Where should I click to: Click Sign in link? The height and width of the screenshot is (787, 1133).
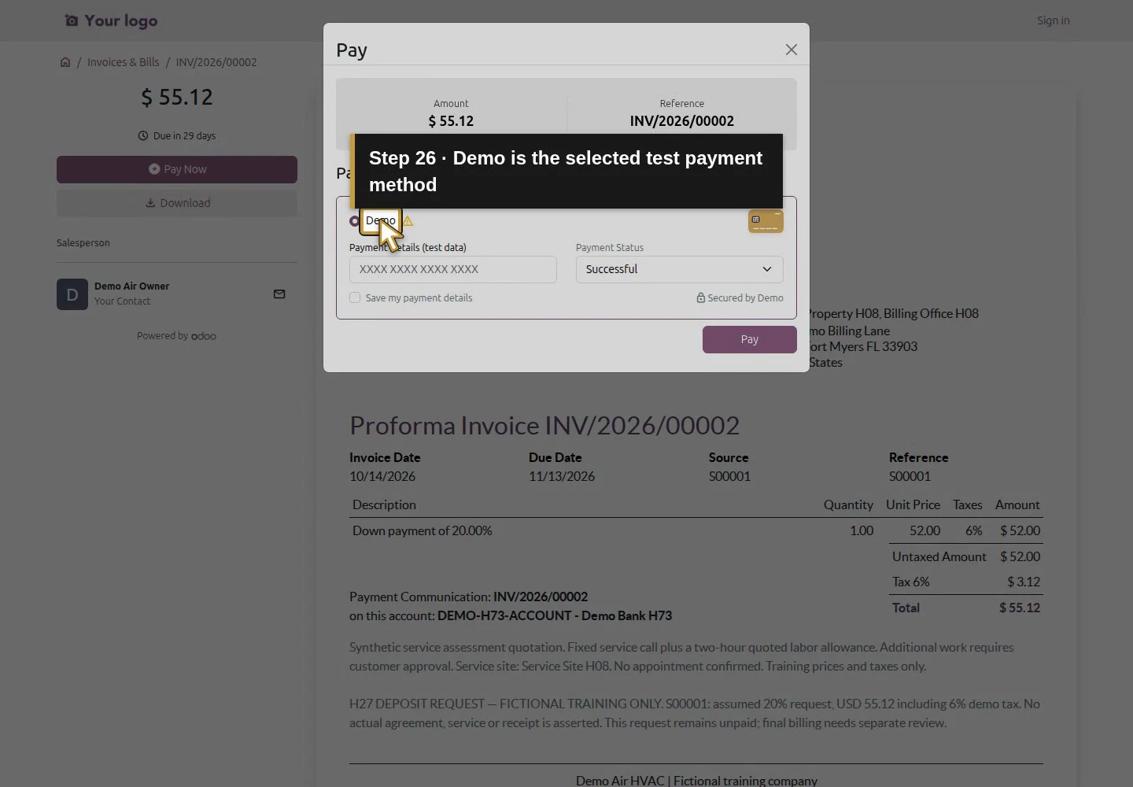click(x=1054, y=20)
